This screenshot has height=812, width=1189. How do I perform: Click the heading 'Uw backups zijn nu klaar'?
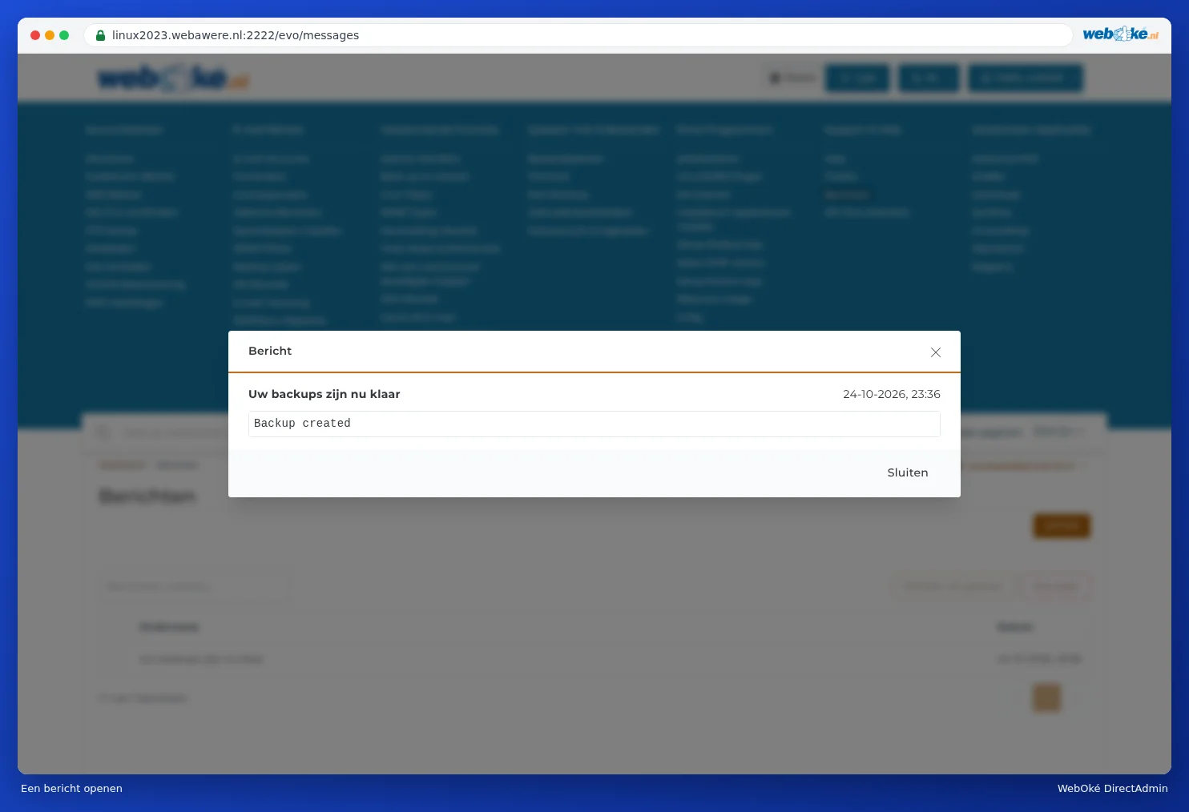coord(324,394)
